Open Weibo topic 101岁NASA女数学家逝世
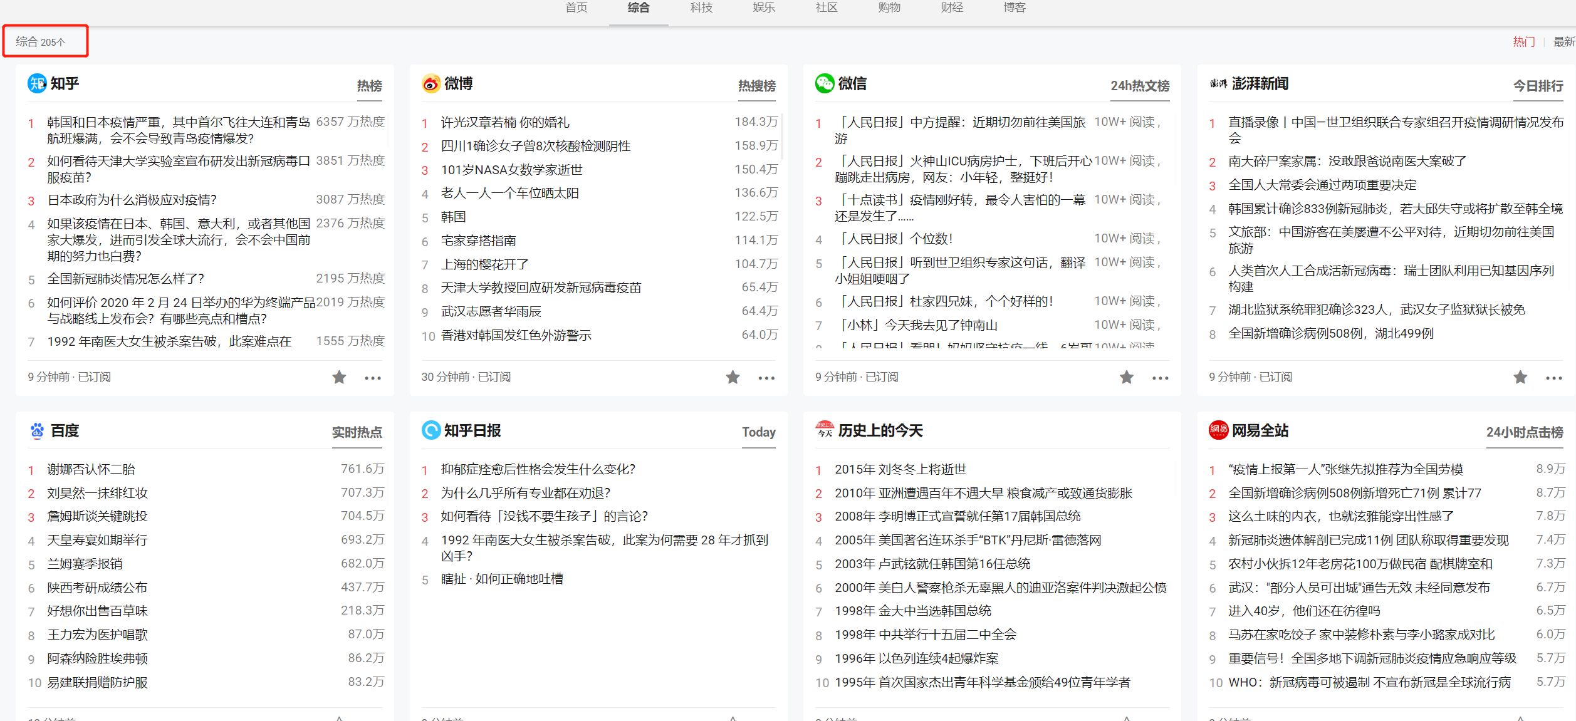This screenshot has height=721, width=1576. pos(511,170)
